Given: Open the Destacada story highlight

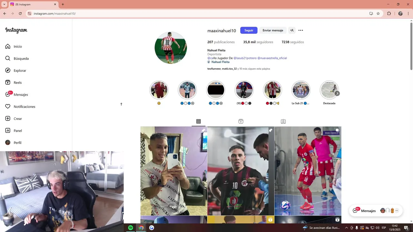Looking at the screenshot, I should click(329, 90).
